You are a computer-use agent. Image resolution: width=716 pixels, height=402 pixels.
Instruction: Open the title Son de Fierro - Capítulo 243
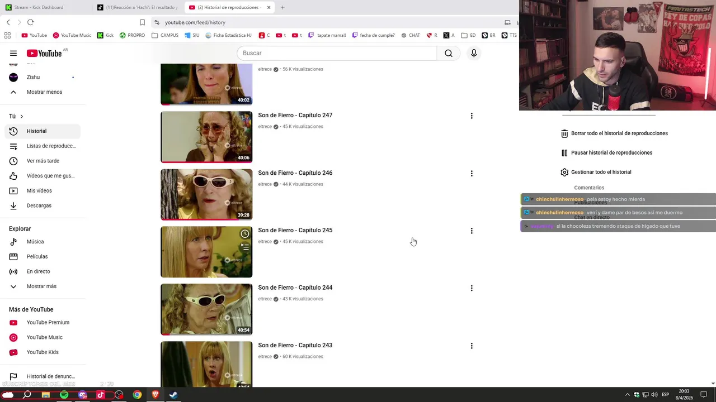(x=295, y=345)
